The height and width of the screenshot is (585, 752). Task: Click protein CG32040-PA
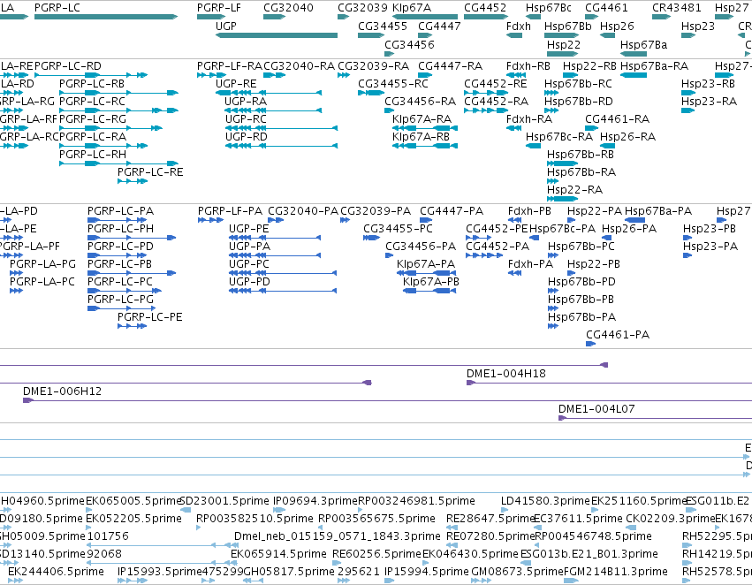(x=302, y=211)
